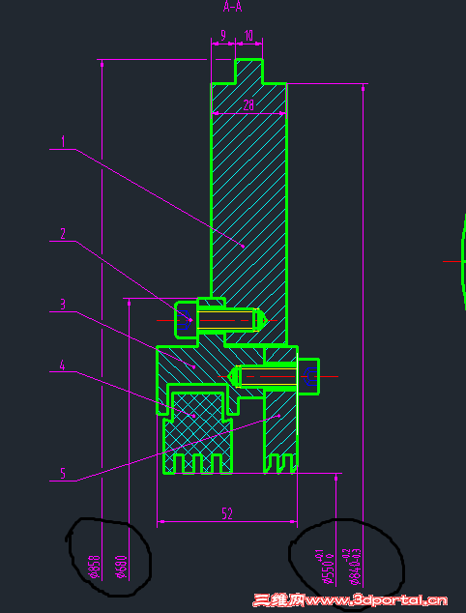466x613 pixels.
Task: Click part callout number "3"
Action: (63, 305)
